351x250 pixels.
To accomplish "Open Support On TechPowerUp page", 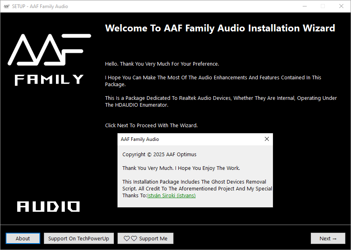I will 78,238.
